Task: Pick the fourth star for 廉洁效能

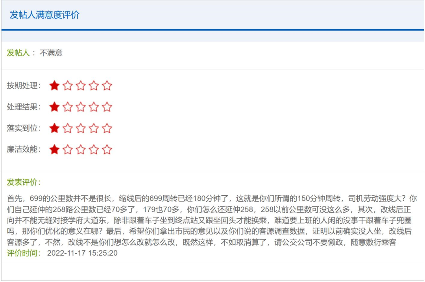Action: pyautogui.click(x=94, y=150)
